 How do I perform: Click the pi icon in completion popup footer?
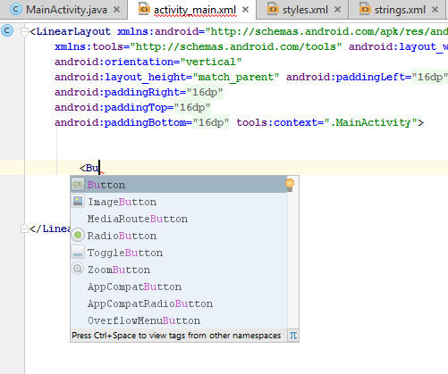click(x=293, y=336)
